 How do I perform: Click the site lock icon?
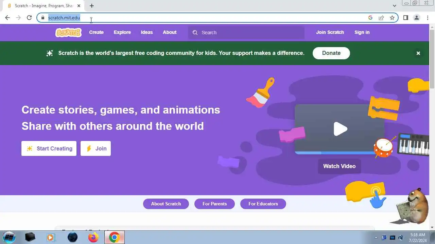[43, 18]
